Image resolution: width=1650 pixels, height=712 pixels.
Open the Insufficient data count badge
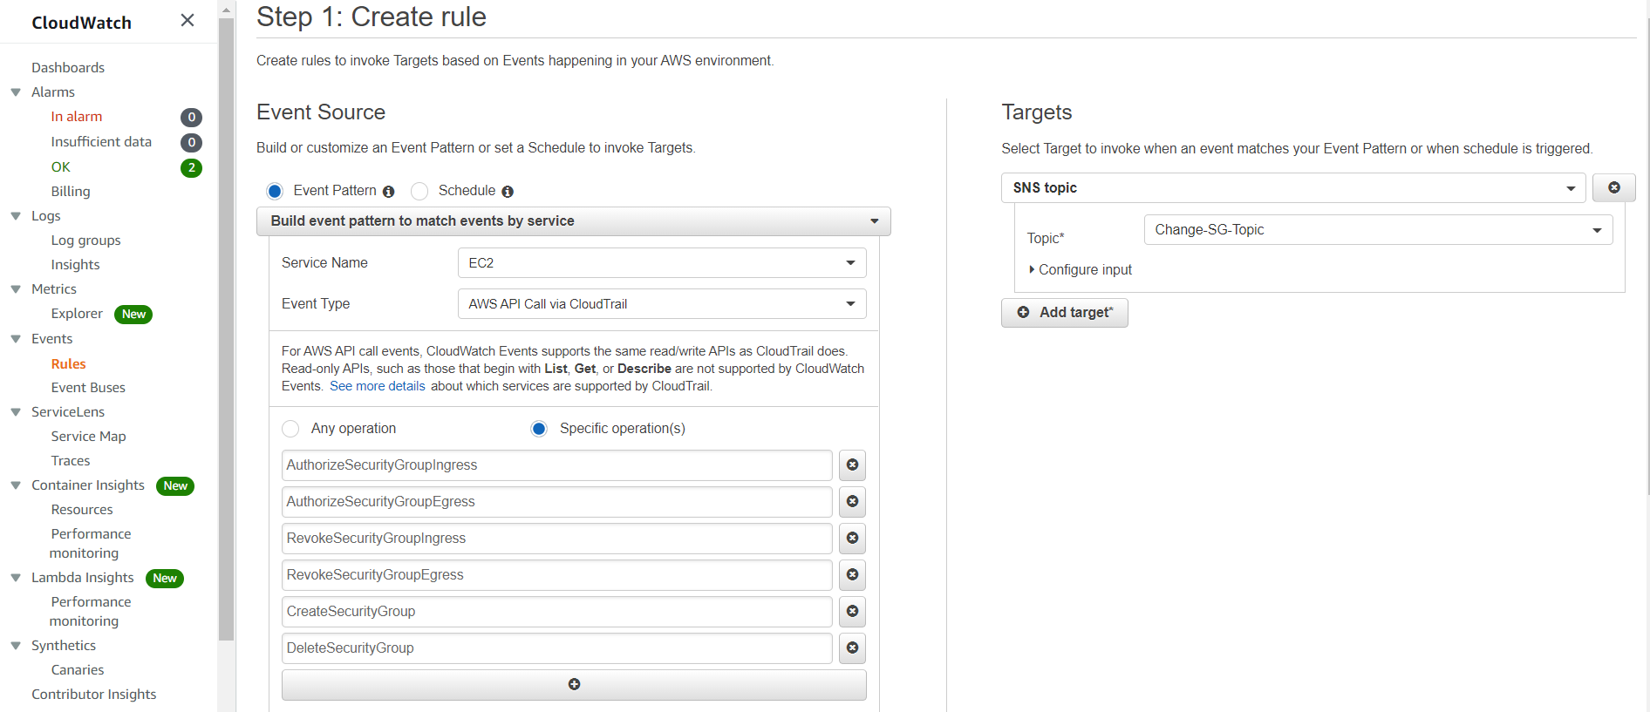click(x=191, y=142)
